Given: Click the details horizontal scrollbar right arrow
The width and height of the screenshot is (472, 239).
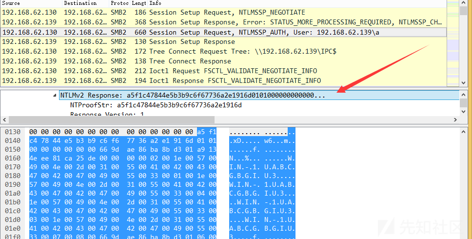Looking at the screenshot, I should (455, 120).
